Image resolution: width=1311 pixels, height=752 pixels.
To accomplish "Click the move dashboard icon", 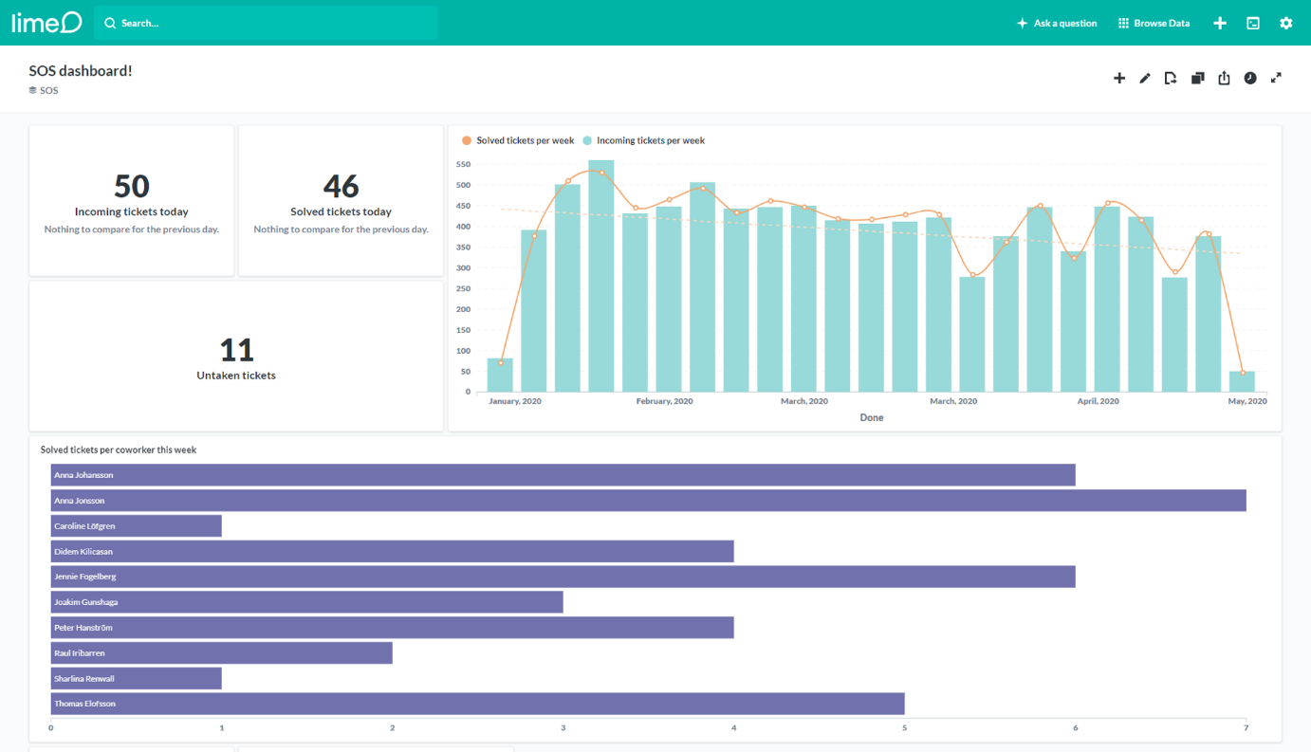I will (1171, 79).
